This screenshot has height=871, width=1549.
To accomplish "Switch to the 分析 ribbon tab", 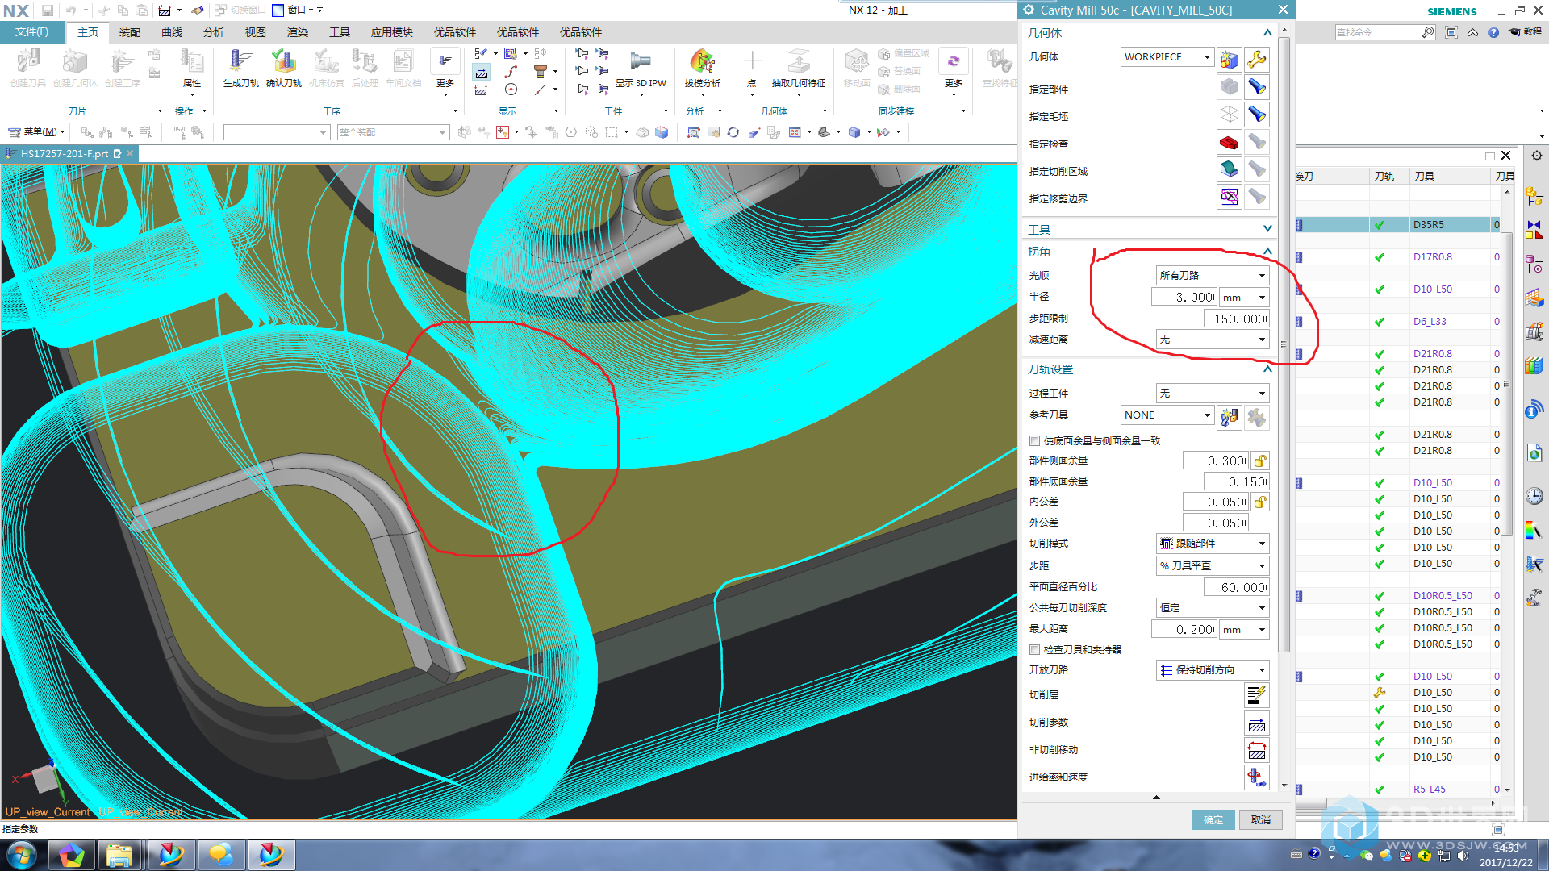I will click(x=214, y=32).
